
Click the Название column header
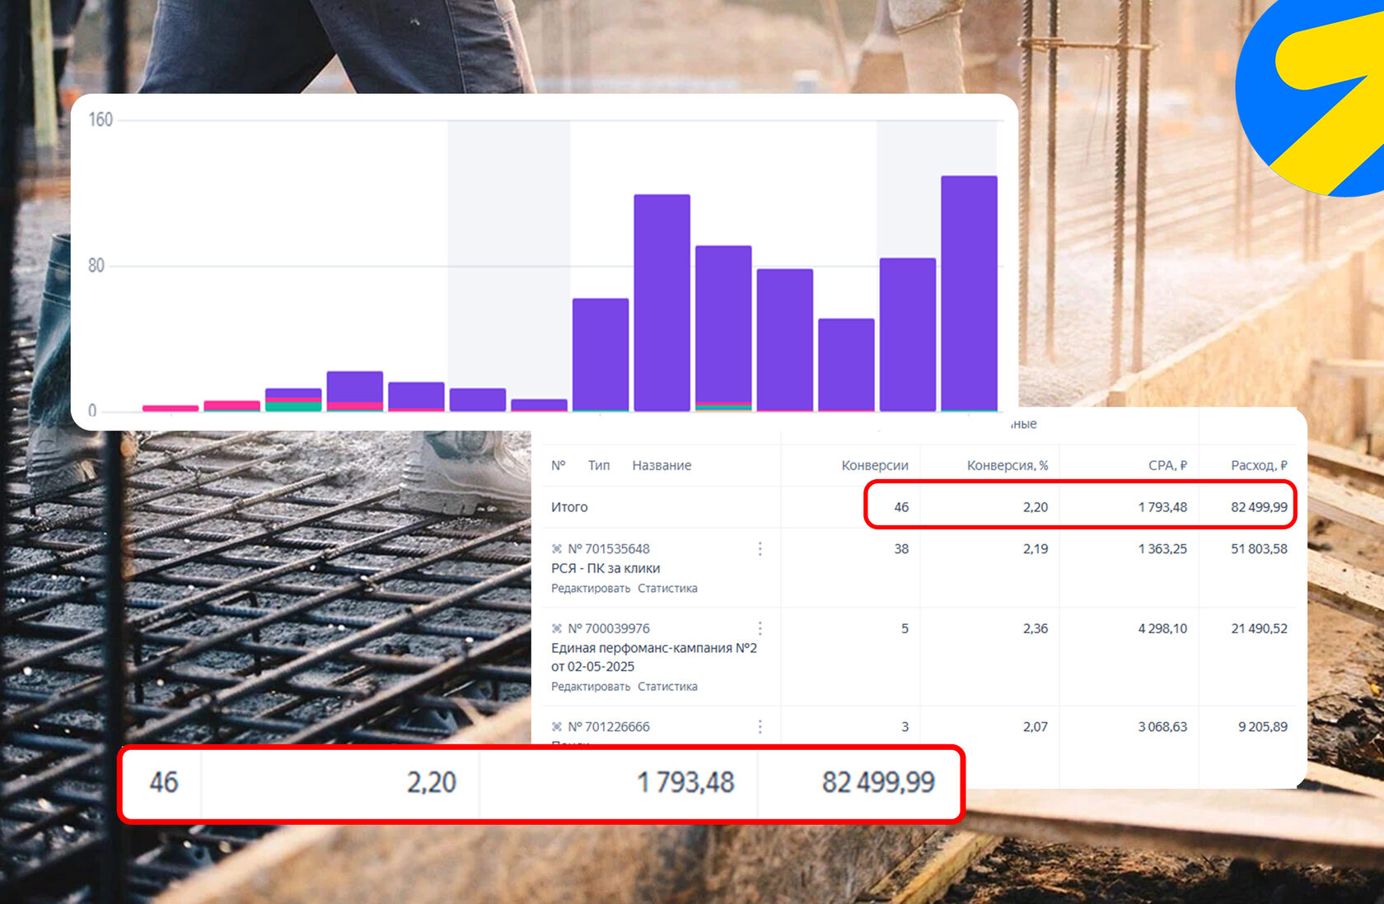point(662,465)
